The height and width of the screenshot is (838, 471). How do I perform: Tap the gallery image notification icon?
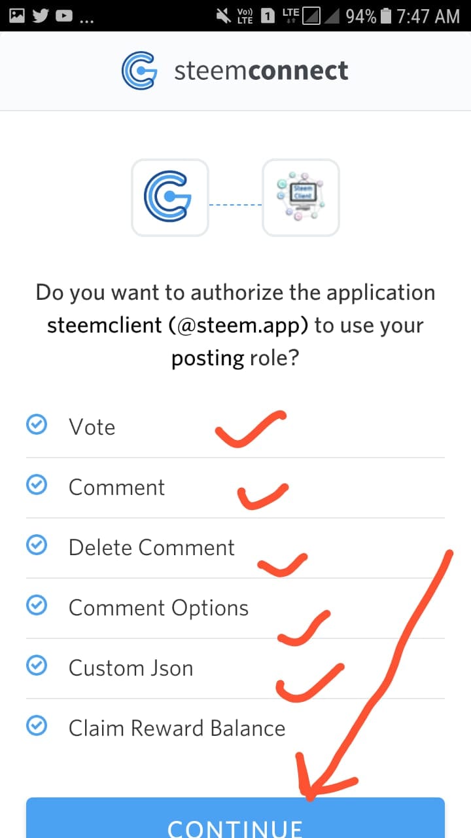tap(16, 15)
